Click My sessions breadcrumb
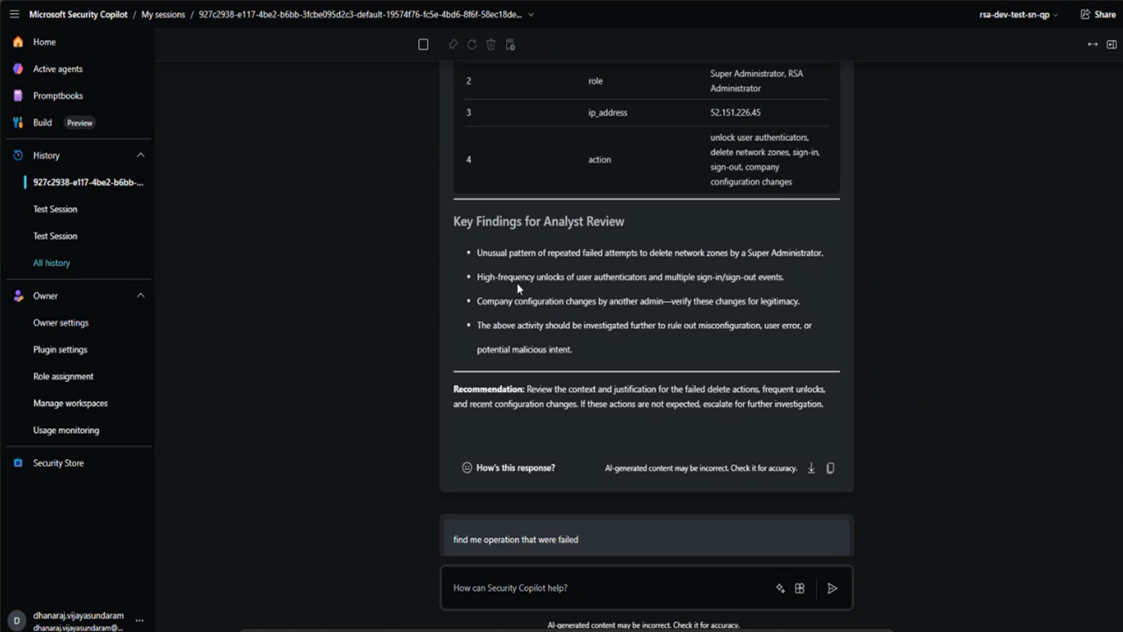Image resolution: width=1123 pixels, height=632 pixels. click(163, 14)
